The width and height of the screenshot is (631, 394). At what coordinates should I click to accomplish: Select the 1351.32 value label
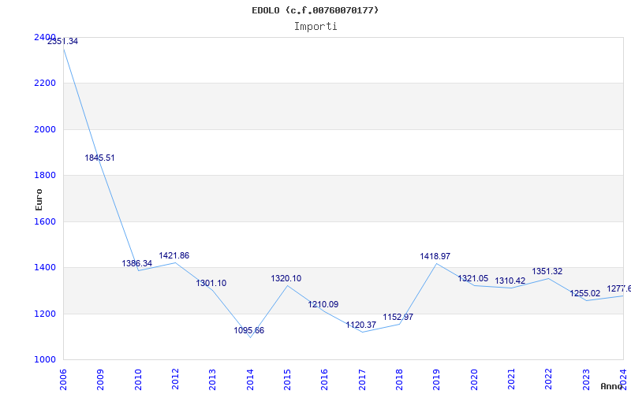(x=547, y=271)
